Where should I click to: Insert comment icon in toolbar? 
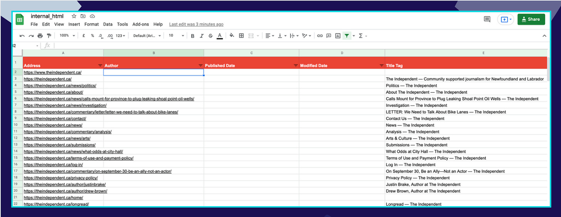[329, 36]
